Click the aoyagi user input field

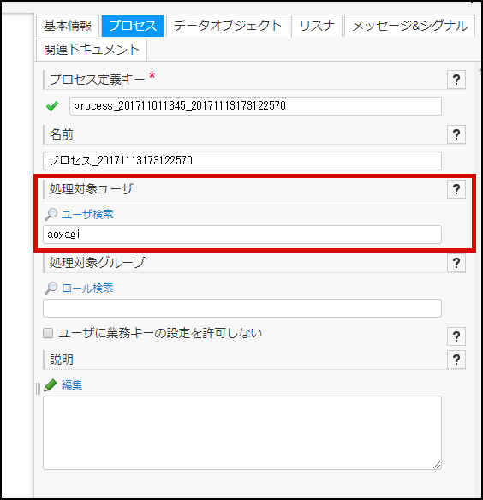242,235
